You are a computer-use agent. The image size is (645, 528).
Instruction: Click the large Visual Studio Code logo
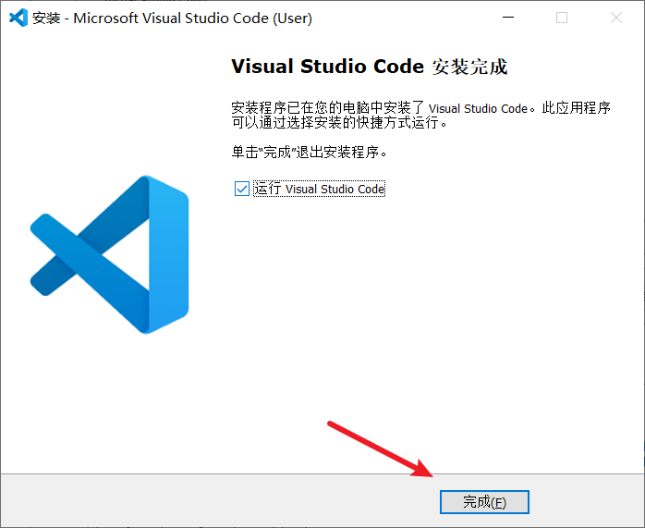coord(109,254)
